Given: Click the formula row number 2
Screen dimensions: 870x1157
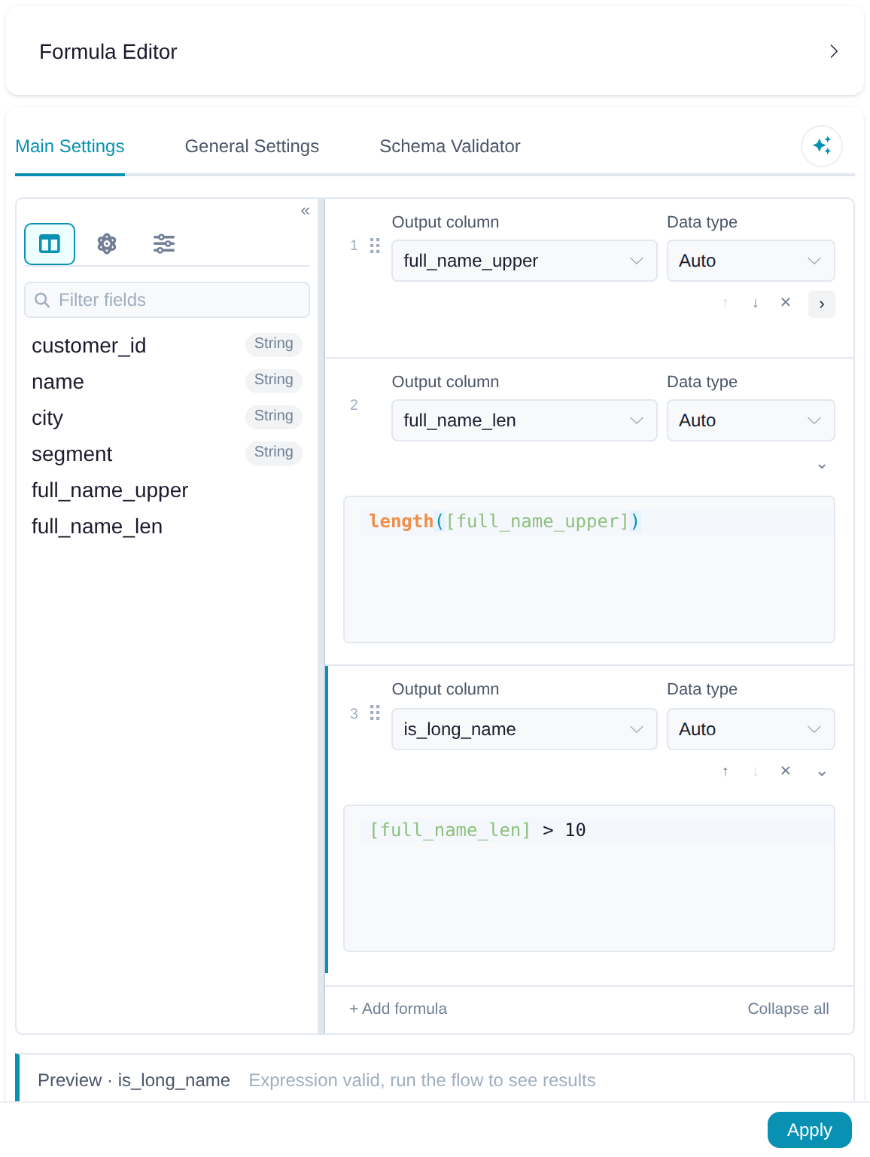Looking at the screenshot, I should [354, 405].
